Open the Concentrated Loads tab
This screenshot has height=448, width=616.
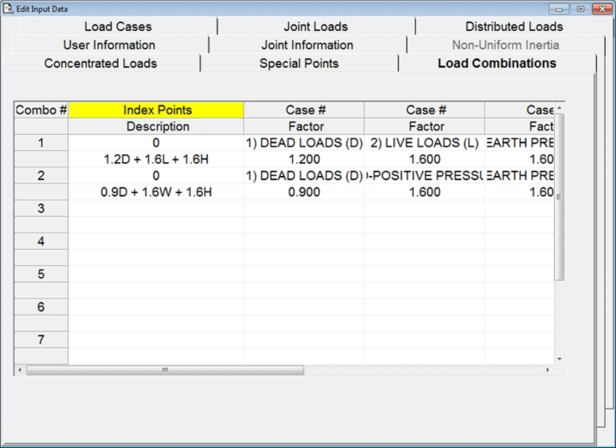(100, 63)
